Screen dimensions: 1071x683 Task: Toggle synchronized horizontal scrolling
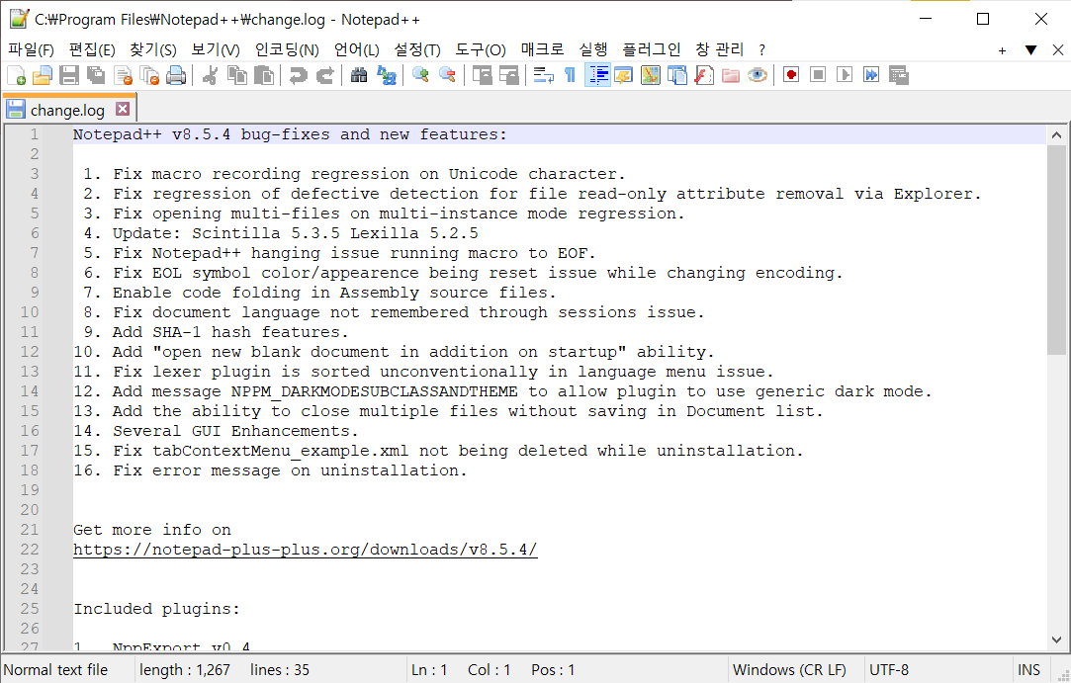509,75
